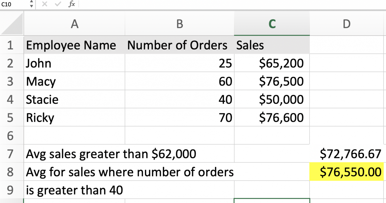Click the Name Box up stepper arrow

31,3
